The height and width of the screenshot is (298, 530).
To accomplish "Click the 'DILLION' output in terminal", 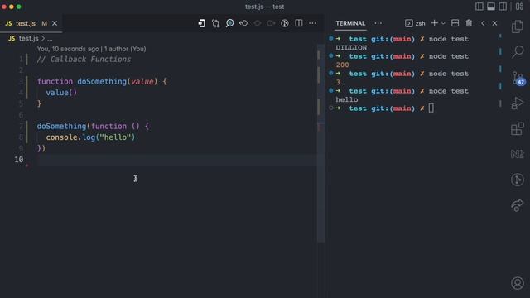I will click(351, 48).
